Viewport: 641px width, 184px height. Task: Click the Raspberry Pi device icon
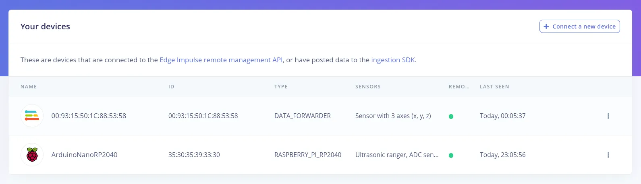[x=32, y=155]
